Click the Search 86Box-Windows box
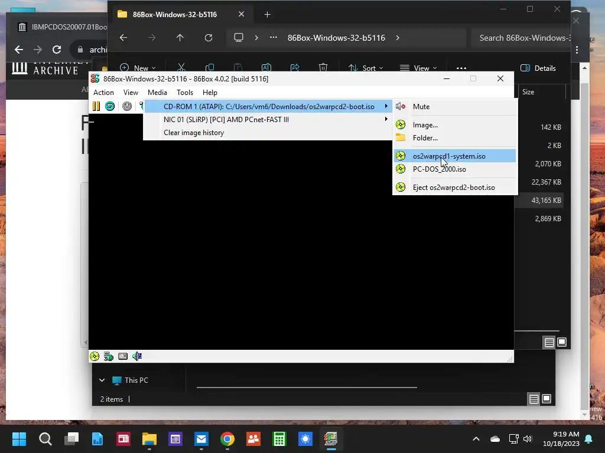This screenshot has width=605, height=453. pyautogui.click(x=521, y=38)
